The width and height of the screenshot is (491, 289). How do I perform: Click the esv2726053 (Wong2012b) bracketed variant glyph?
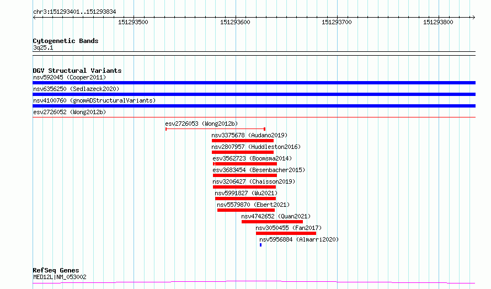[x=216, y=129]
